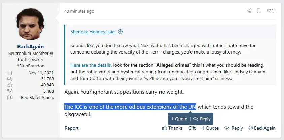The height and width of the screenshot is (140, 284).
Task: Choose +Quote in the selection popup
Action: pos(179,119)
